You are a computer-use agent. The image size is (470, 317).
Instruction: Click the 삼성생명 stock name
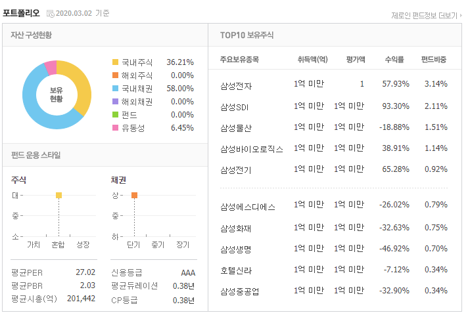click(x=236, y=249)
